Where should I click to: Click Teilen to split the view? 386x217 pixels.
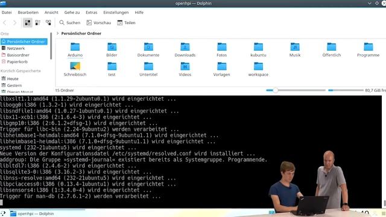126,23
